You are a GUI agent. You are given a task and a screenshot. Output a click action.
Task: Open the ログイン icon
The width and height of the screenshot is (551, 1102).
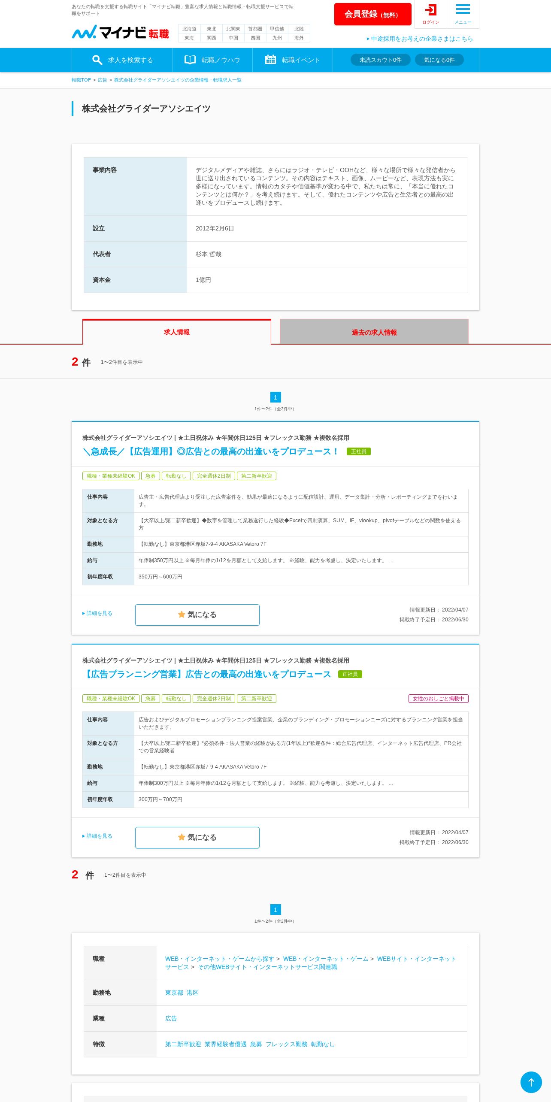tap(430, 14)
